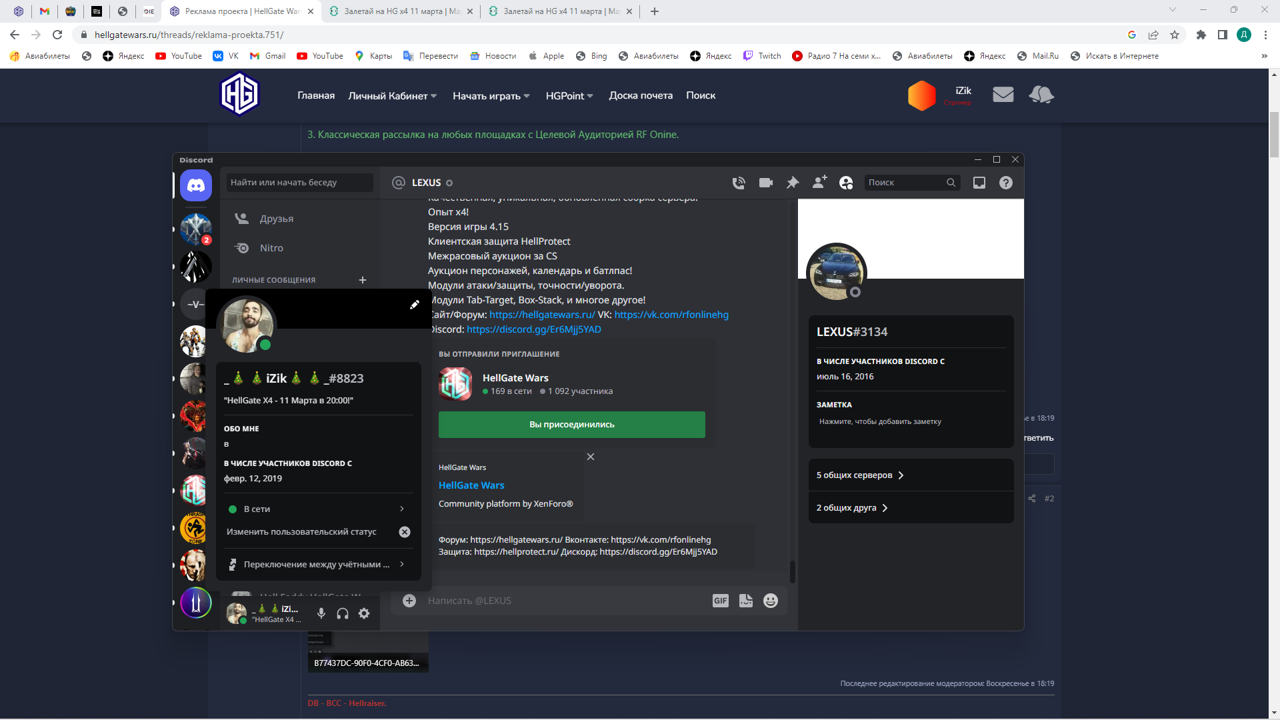This screenshot has height=720, width=1280.
Task: Edit profile pencil icon in popup
Action: (415, 305)
